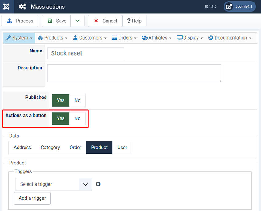
Task: Open the Select a trigger dropdown
Action: click(x=54, y=184)
